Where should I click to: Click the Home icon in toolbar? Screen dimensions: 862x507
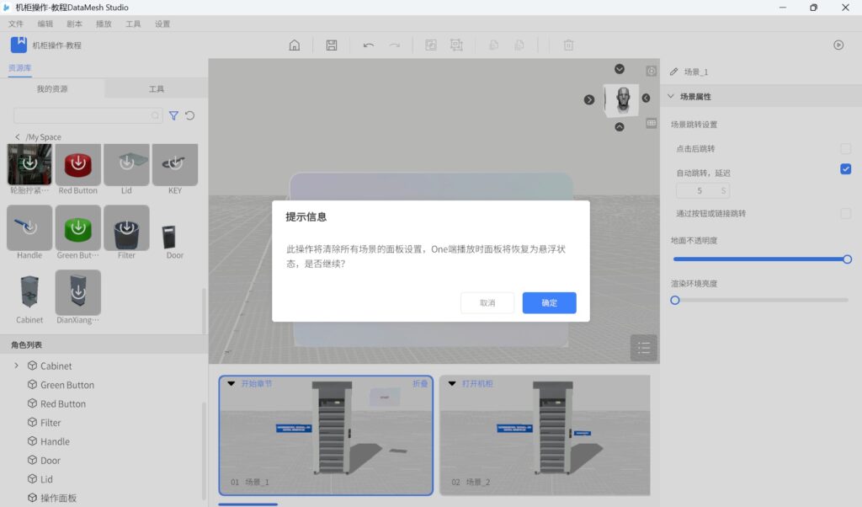point(295,45)
